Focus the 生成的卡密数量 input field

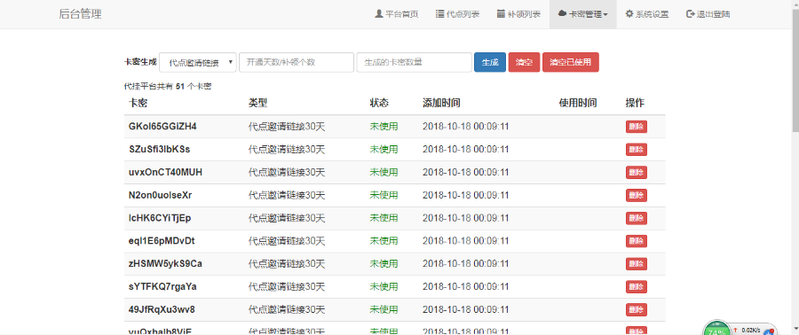[x=415, y=63]
